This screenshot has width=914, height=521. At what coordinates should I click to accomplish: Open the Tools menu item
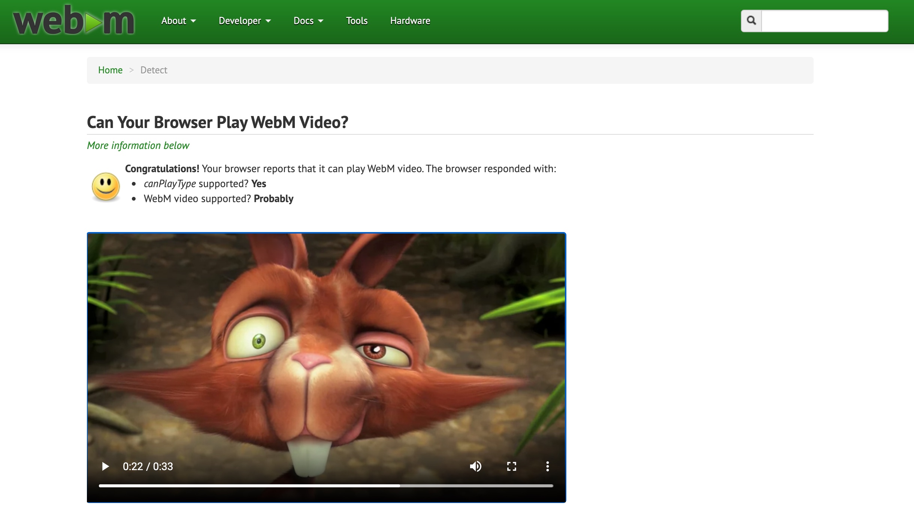[357, 21]
